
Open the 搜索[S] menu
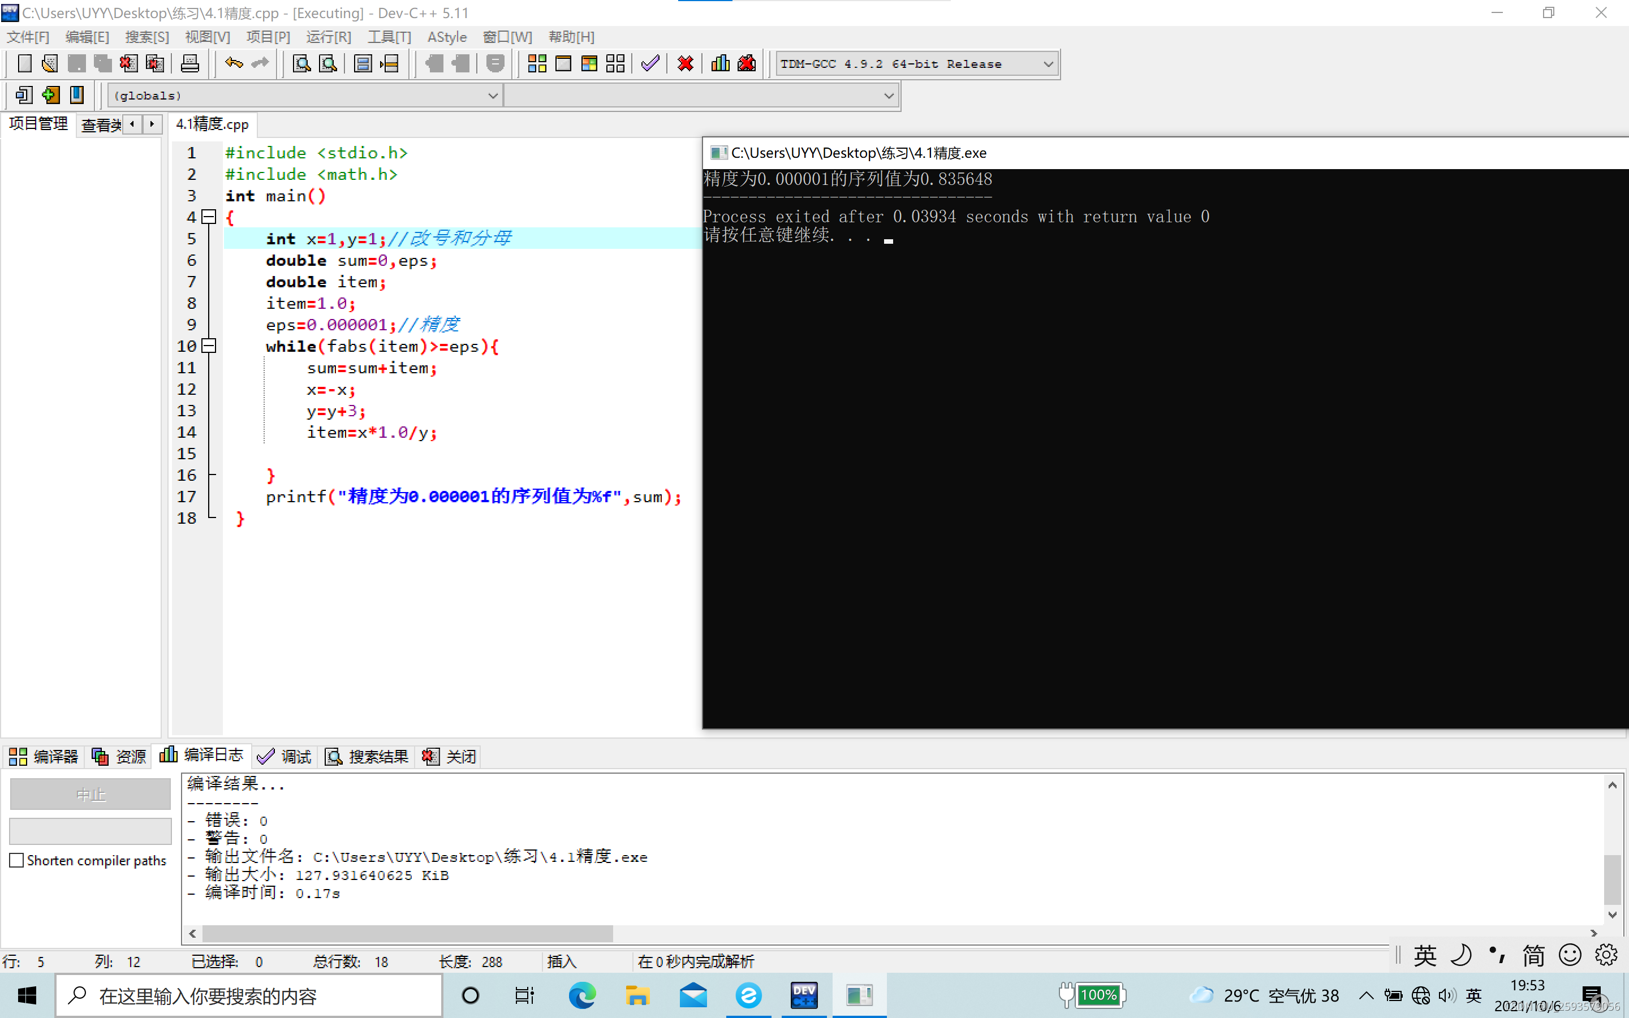(x=148, y=37)
